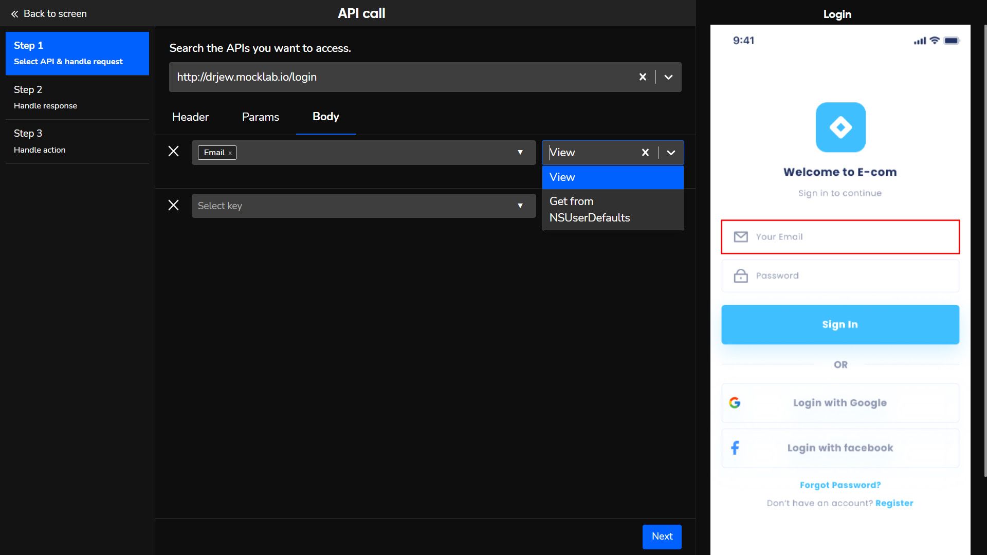This screenshot has width=987, height=555.
Task: Click the Back to screen double-chevron icon
Action: [x=14, y=14]
